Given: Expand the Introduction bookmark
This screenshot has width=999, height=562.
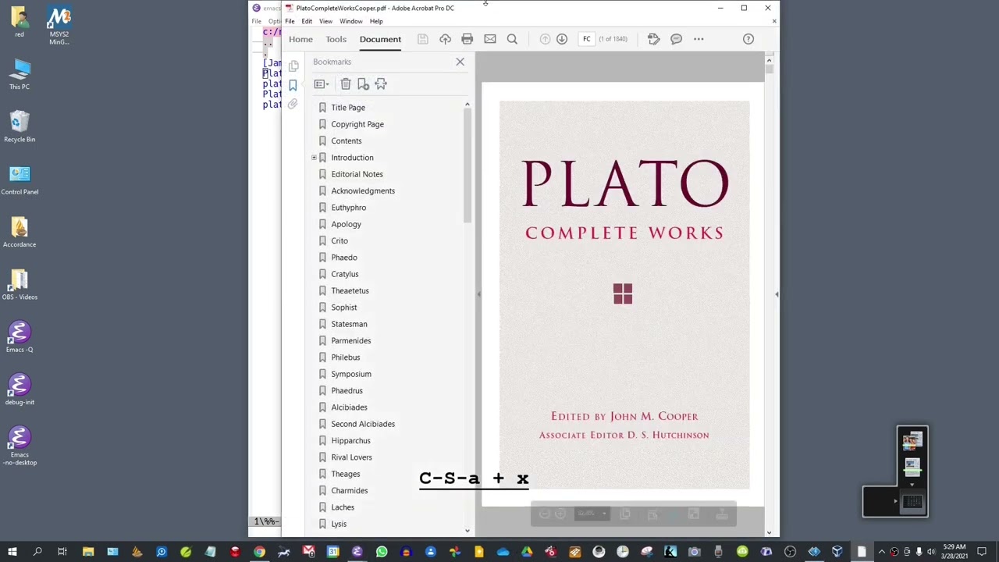Looking at the screenshot, I should click(x=314, y=158).
